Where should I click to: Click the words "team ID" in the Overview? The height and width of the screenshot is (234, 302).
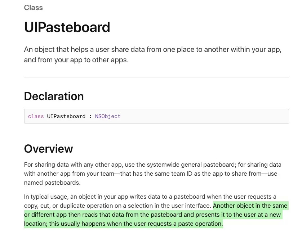(173, 174)
